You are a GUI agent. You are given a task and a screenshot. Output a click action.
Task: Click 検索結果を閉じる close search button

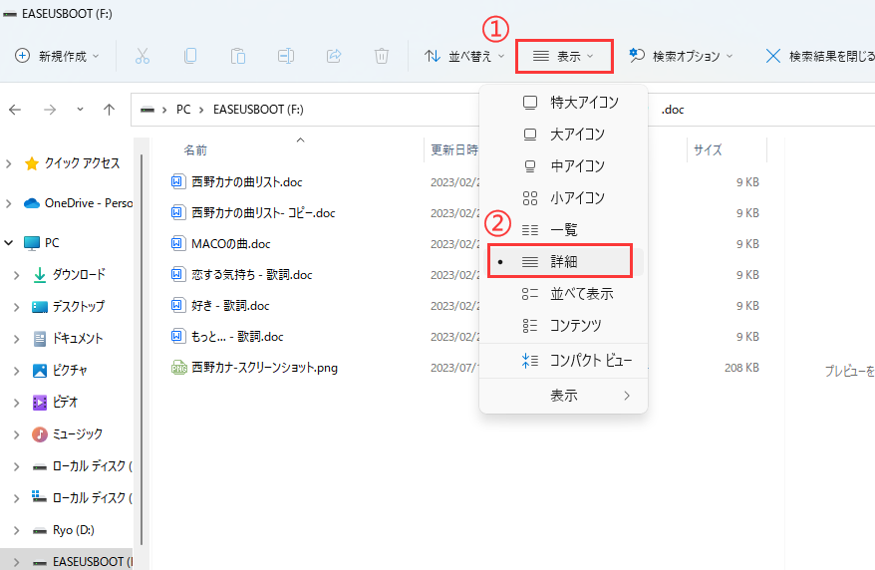[819, 56]
